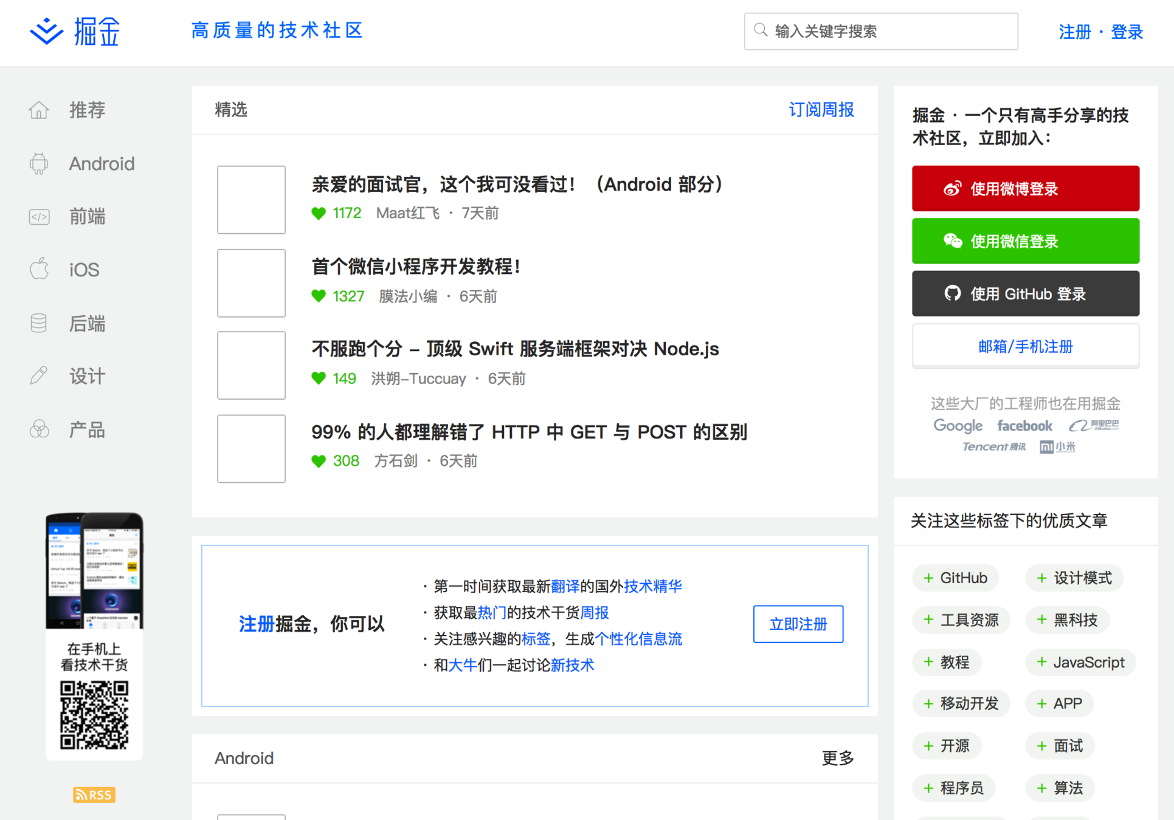Select 产品 in the sidebar menu
Image resolution: width=1174 pixels, height=820 pixels.
(x=87, y=429)
